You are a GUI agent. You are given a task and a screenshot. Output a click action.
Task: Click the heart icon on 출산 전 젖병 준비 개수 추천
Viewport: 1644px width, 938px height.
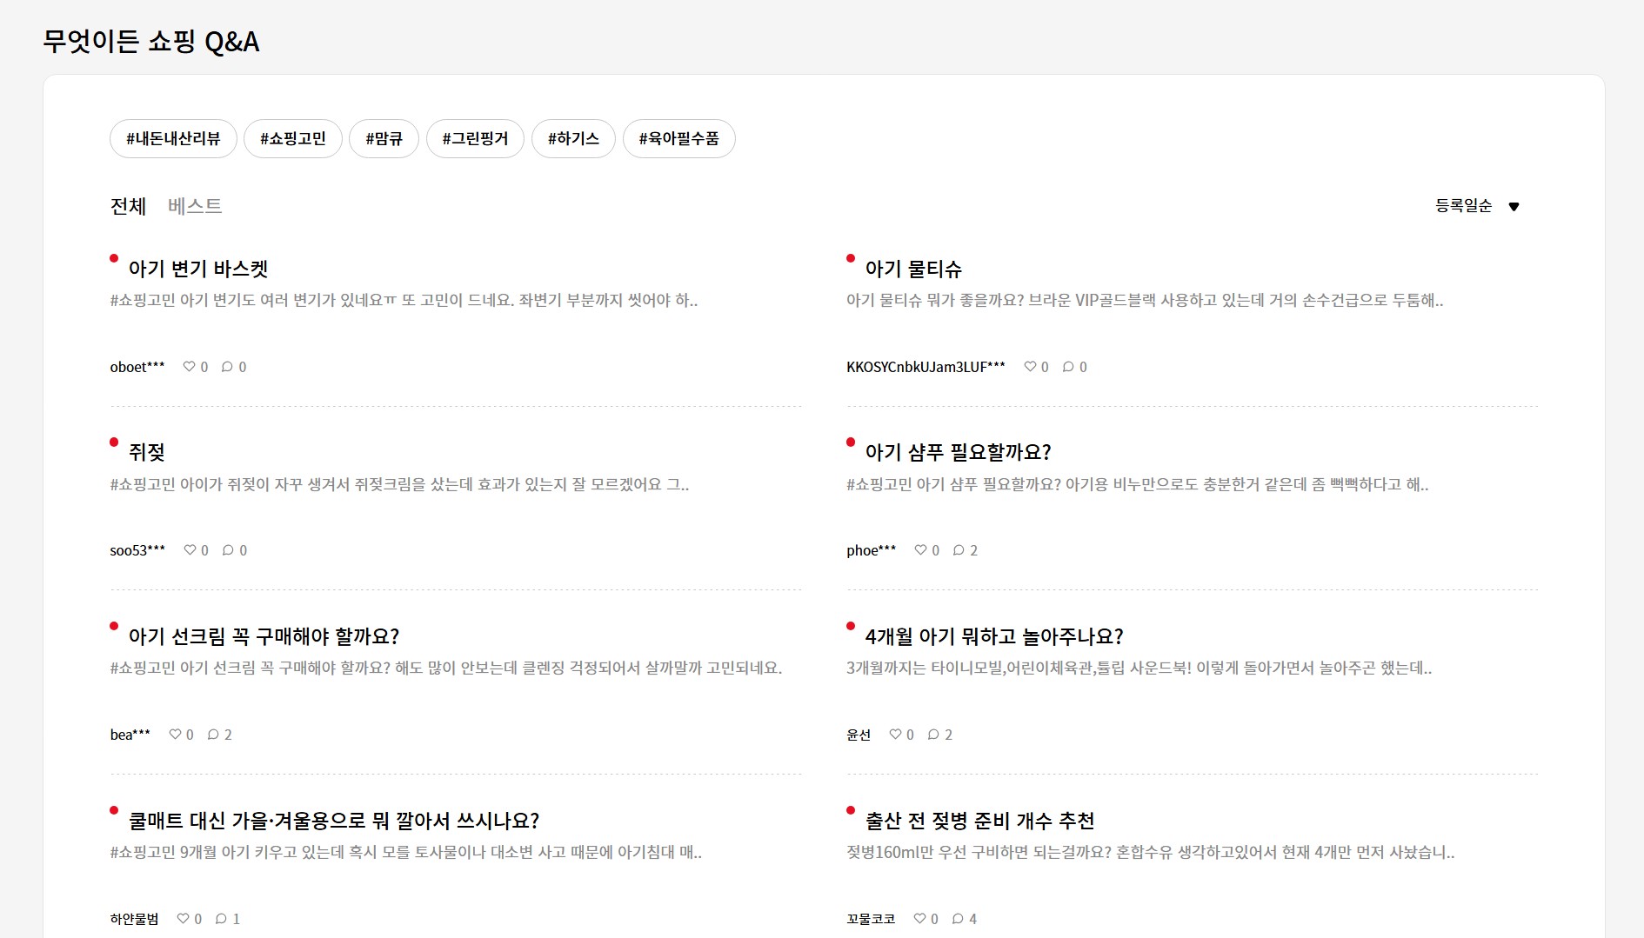pyautogui.click(x=919, y=918)
